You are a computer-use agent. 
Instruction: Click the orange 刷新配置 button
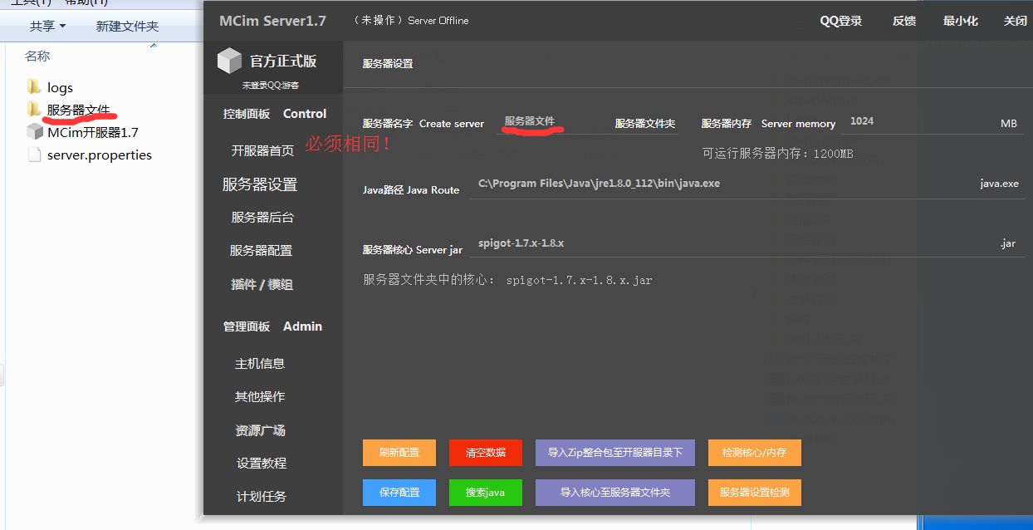point(399,453)
